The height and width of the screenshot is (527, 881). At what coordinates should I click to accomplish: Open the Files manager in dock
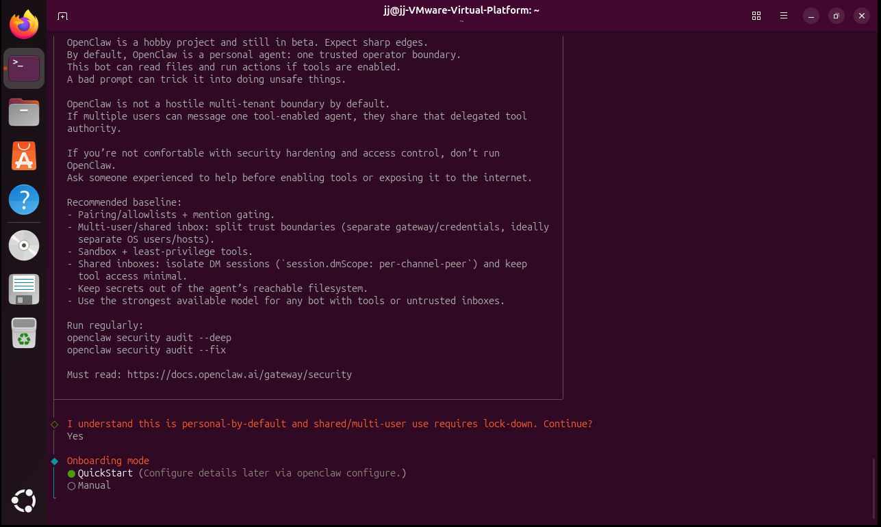(24, 112)
